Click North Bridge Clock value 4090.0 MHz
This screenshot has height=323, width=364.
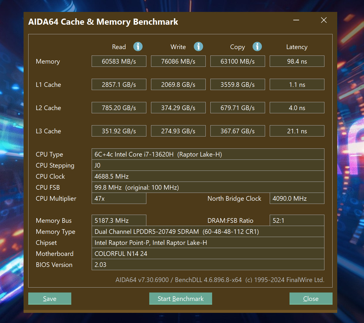[x=297, y=198]
